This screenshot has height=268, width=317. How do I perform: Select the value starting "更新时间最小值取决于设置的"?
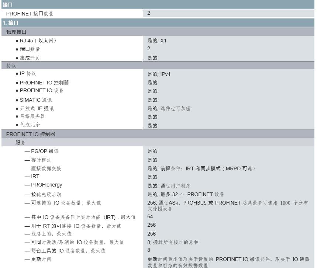pyautogui.click(x=228, y=262)
